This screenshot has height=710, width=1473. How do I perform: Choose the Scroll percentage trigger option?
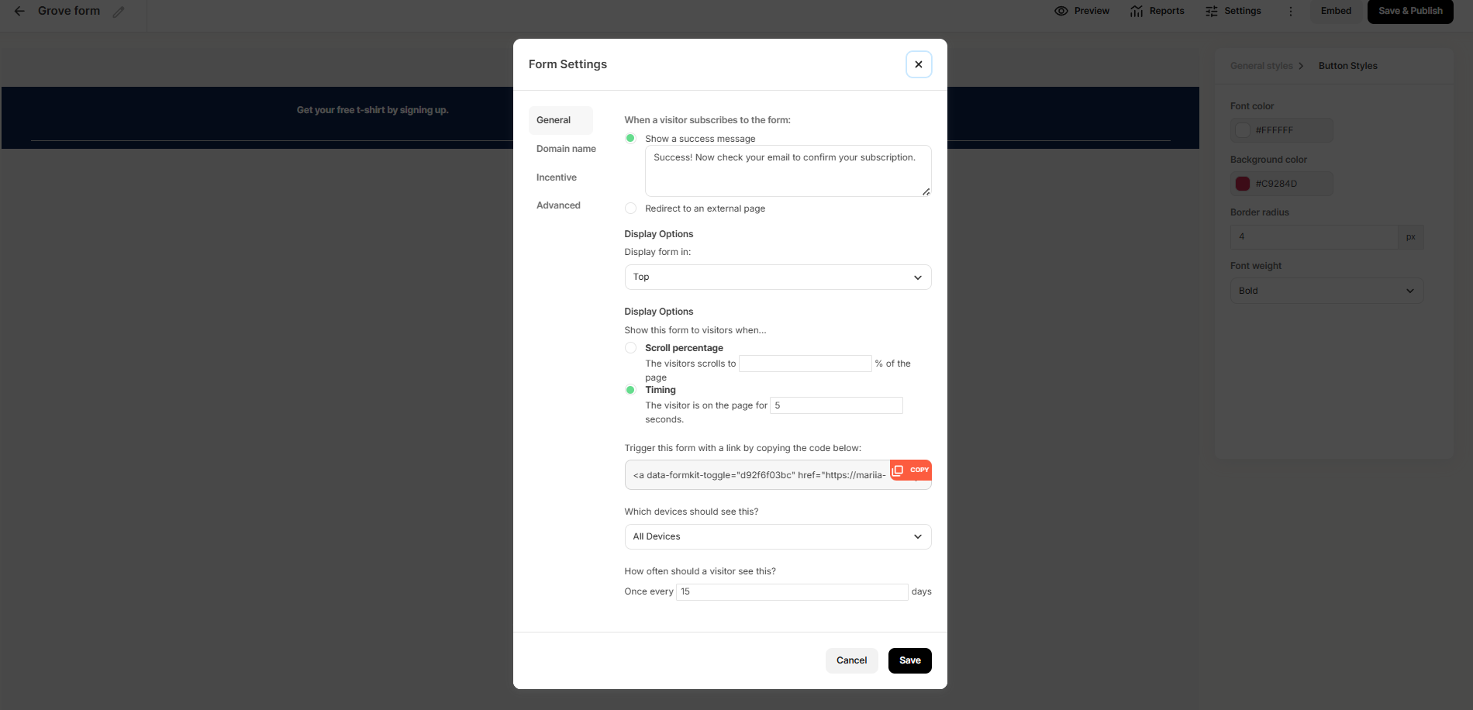point(630,348)
